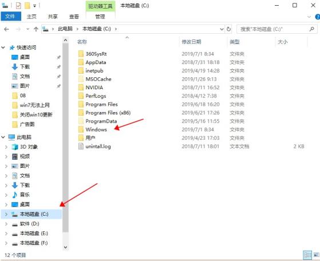Switch to details view layout icon
The width and height of the screenshot is (320, 261).
point(307,255)
